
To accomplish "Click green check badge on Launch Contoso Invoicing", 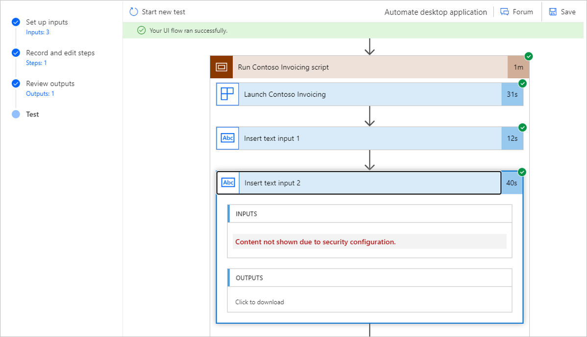I will point(522,83).
